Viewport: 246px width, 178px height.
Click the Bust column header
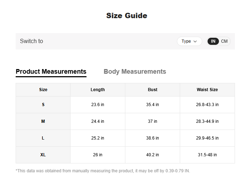[x=152, y=90]
